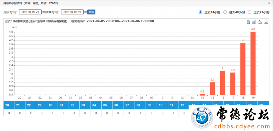Click the bar labeled 1.9 at hour 17
Screen dimensions: 273x132
(x=233, y=84)
